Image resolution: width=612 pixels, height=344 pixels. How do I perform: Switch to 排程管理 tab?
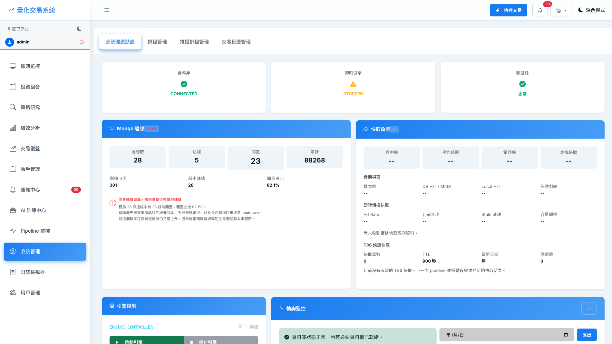tap(157, 42)
